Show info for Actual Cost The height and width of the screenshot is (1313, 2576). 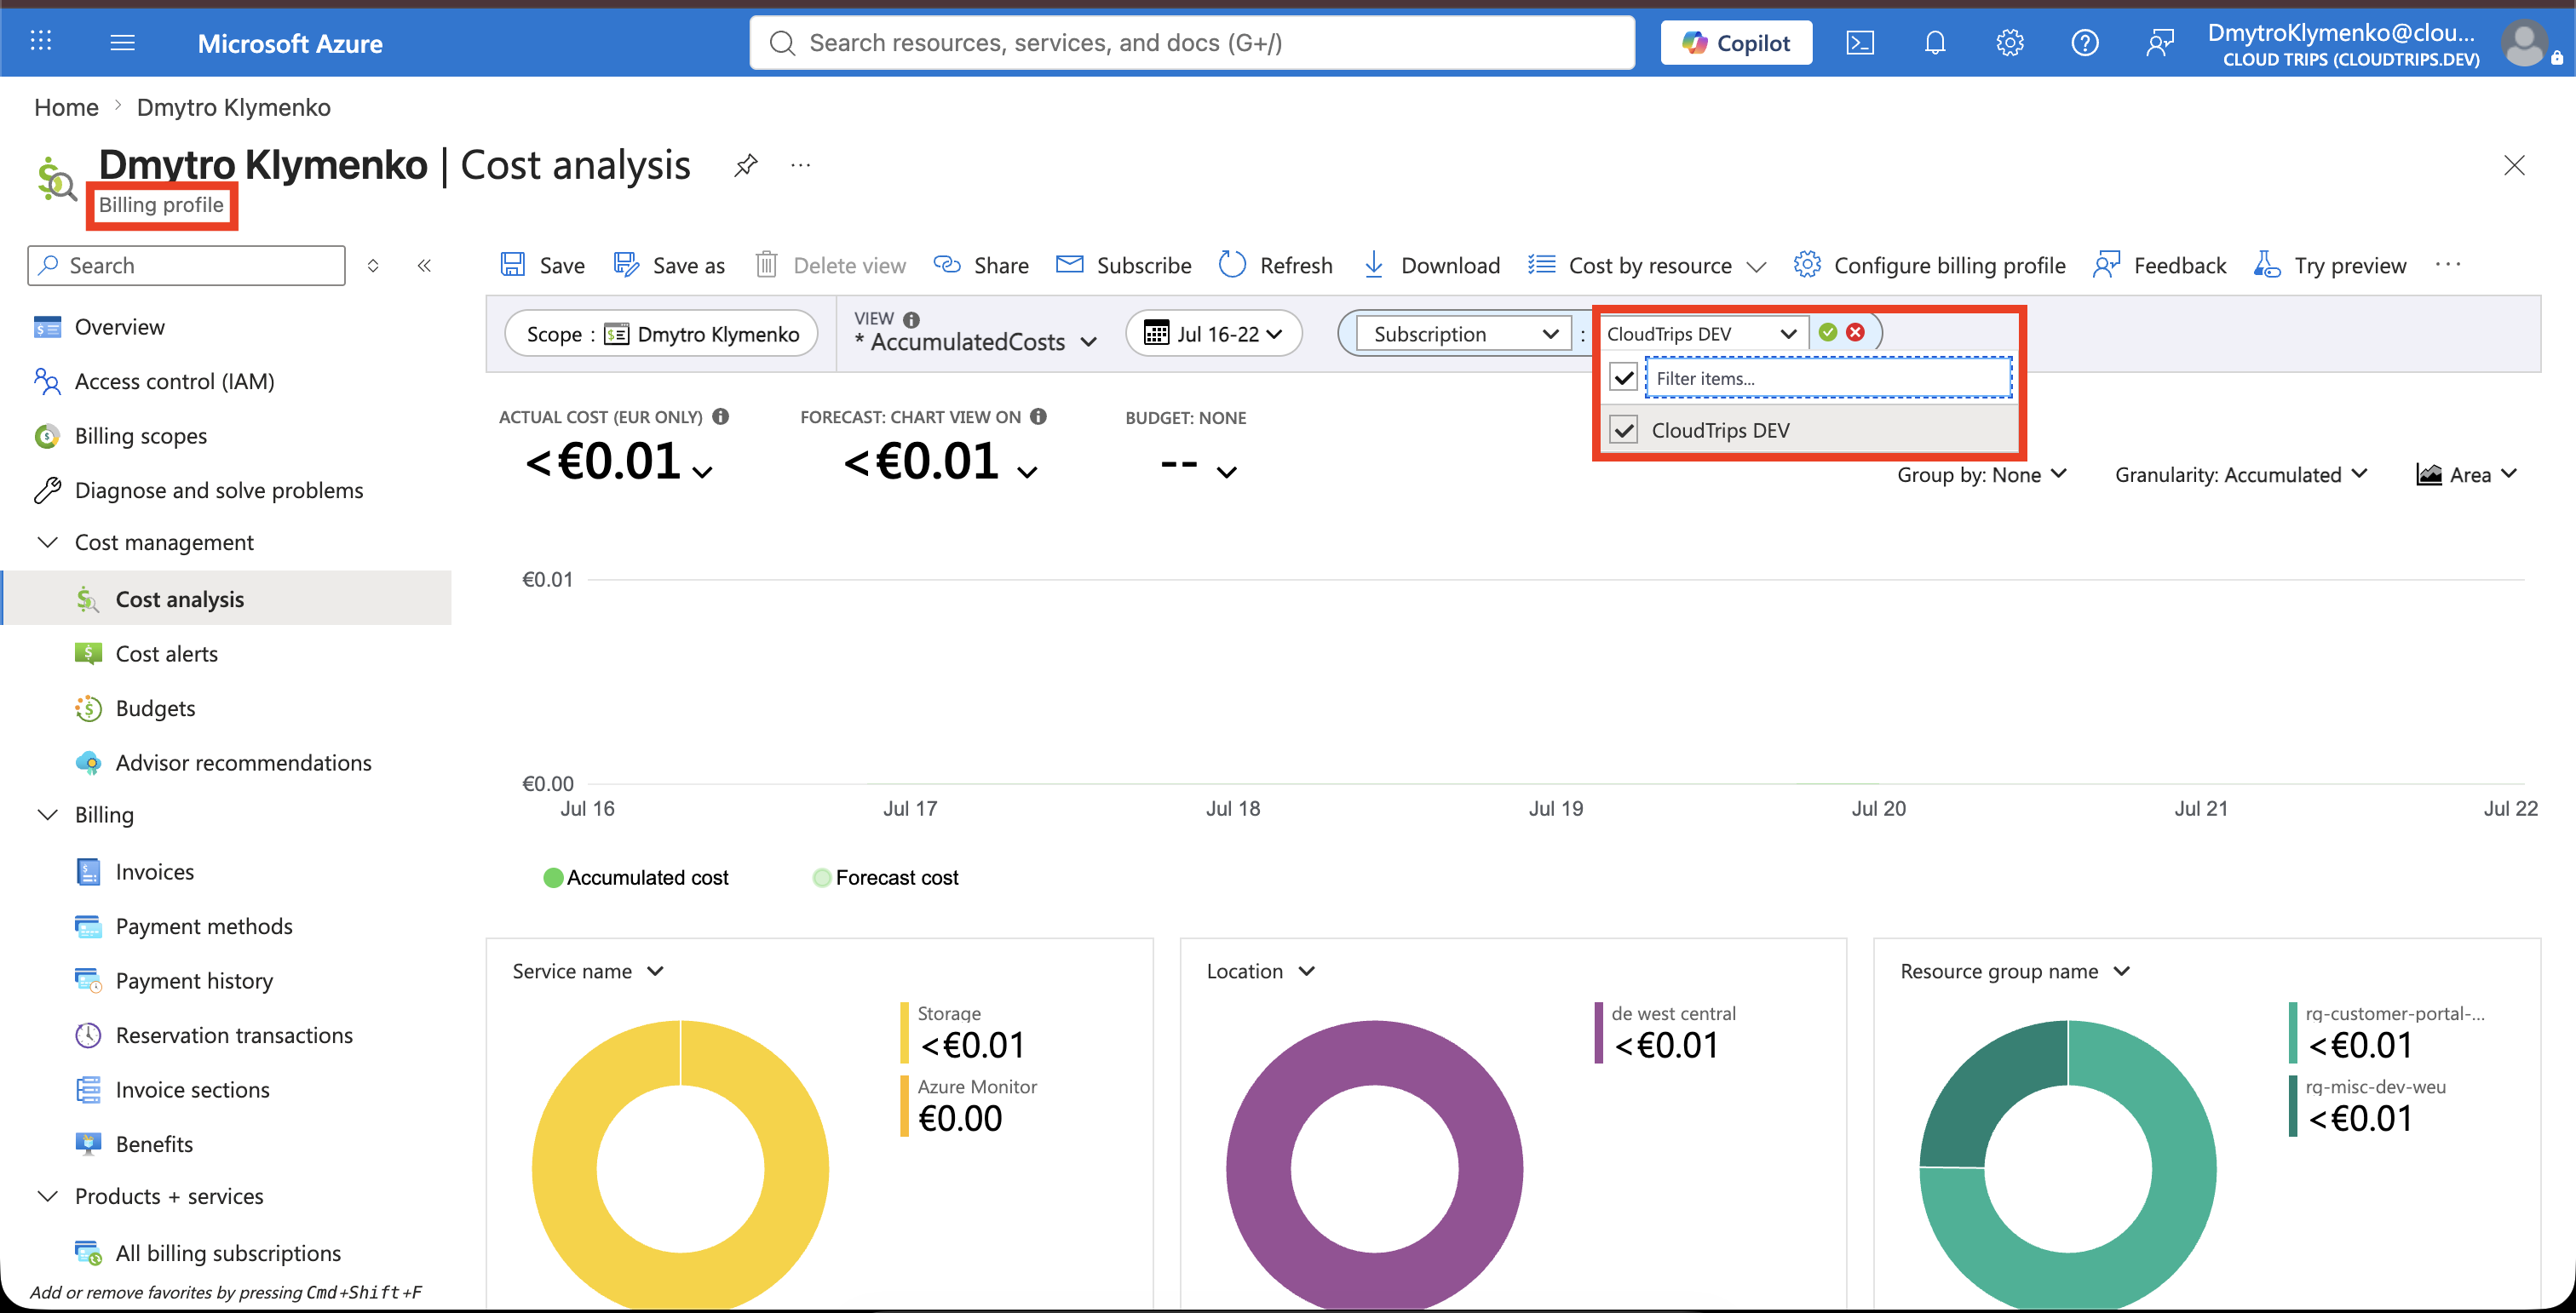click(721, 416)
